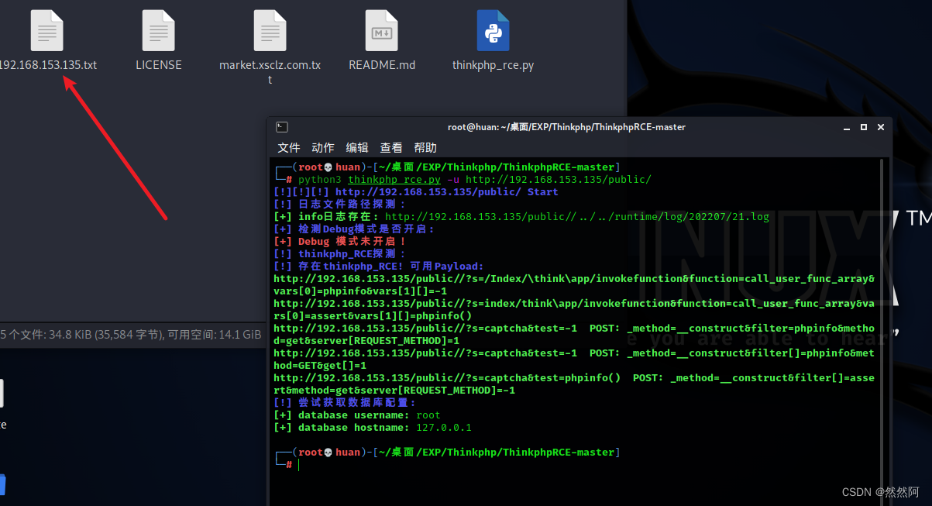Click the '存在thinkphp_RCE! 可用Payload' line
932x506 pixels.
[379, 267]
